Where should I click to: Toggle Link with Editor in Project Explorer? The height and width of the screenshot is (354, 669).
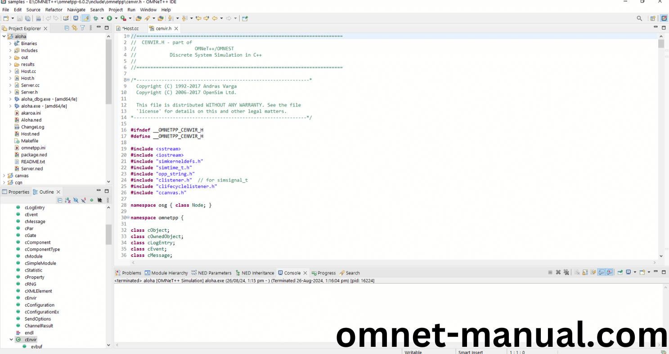[x=75, y=28]
